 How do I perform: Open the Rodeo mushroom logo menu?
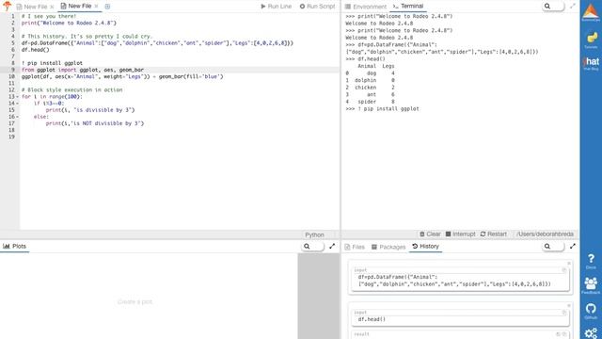tap(7, 6)
